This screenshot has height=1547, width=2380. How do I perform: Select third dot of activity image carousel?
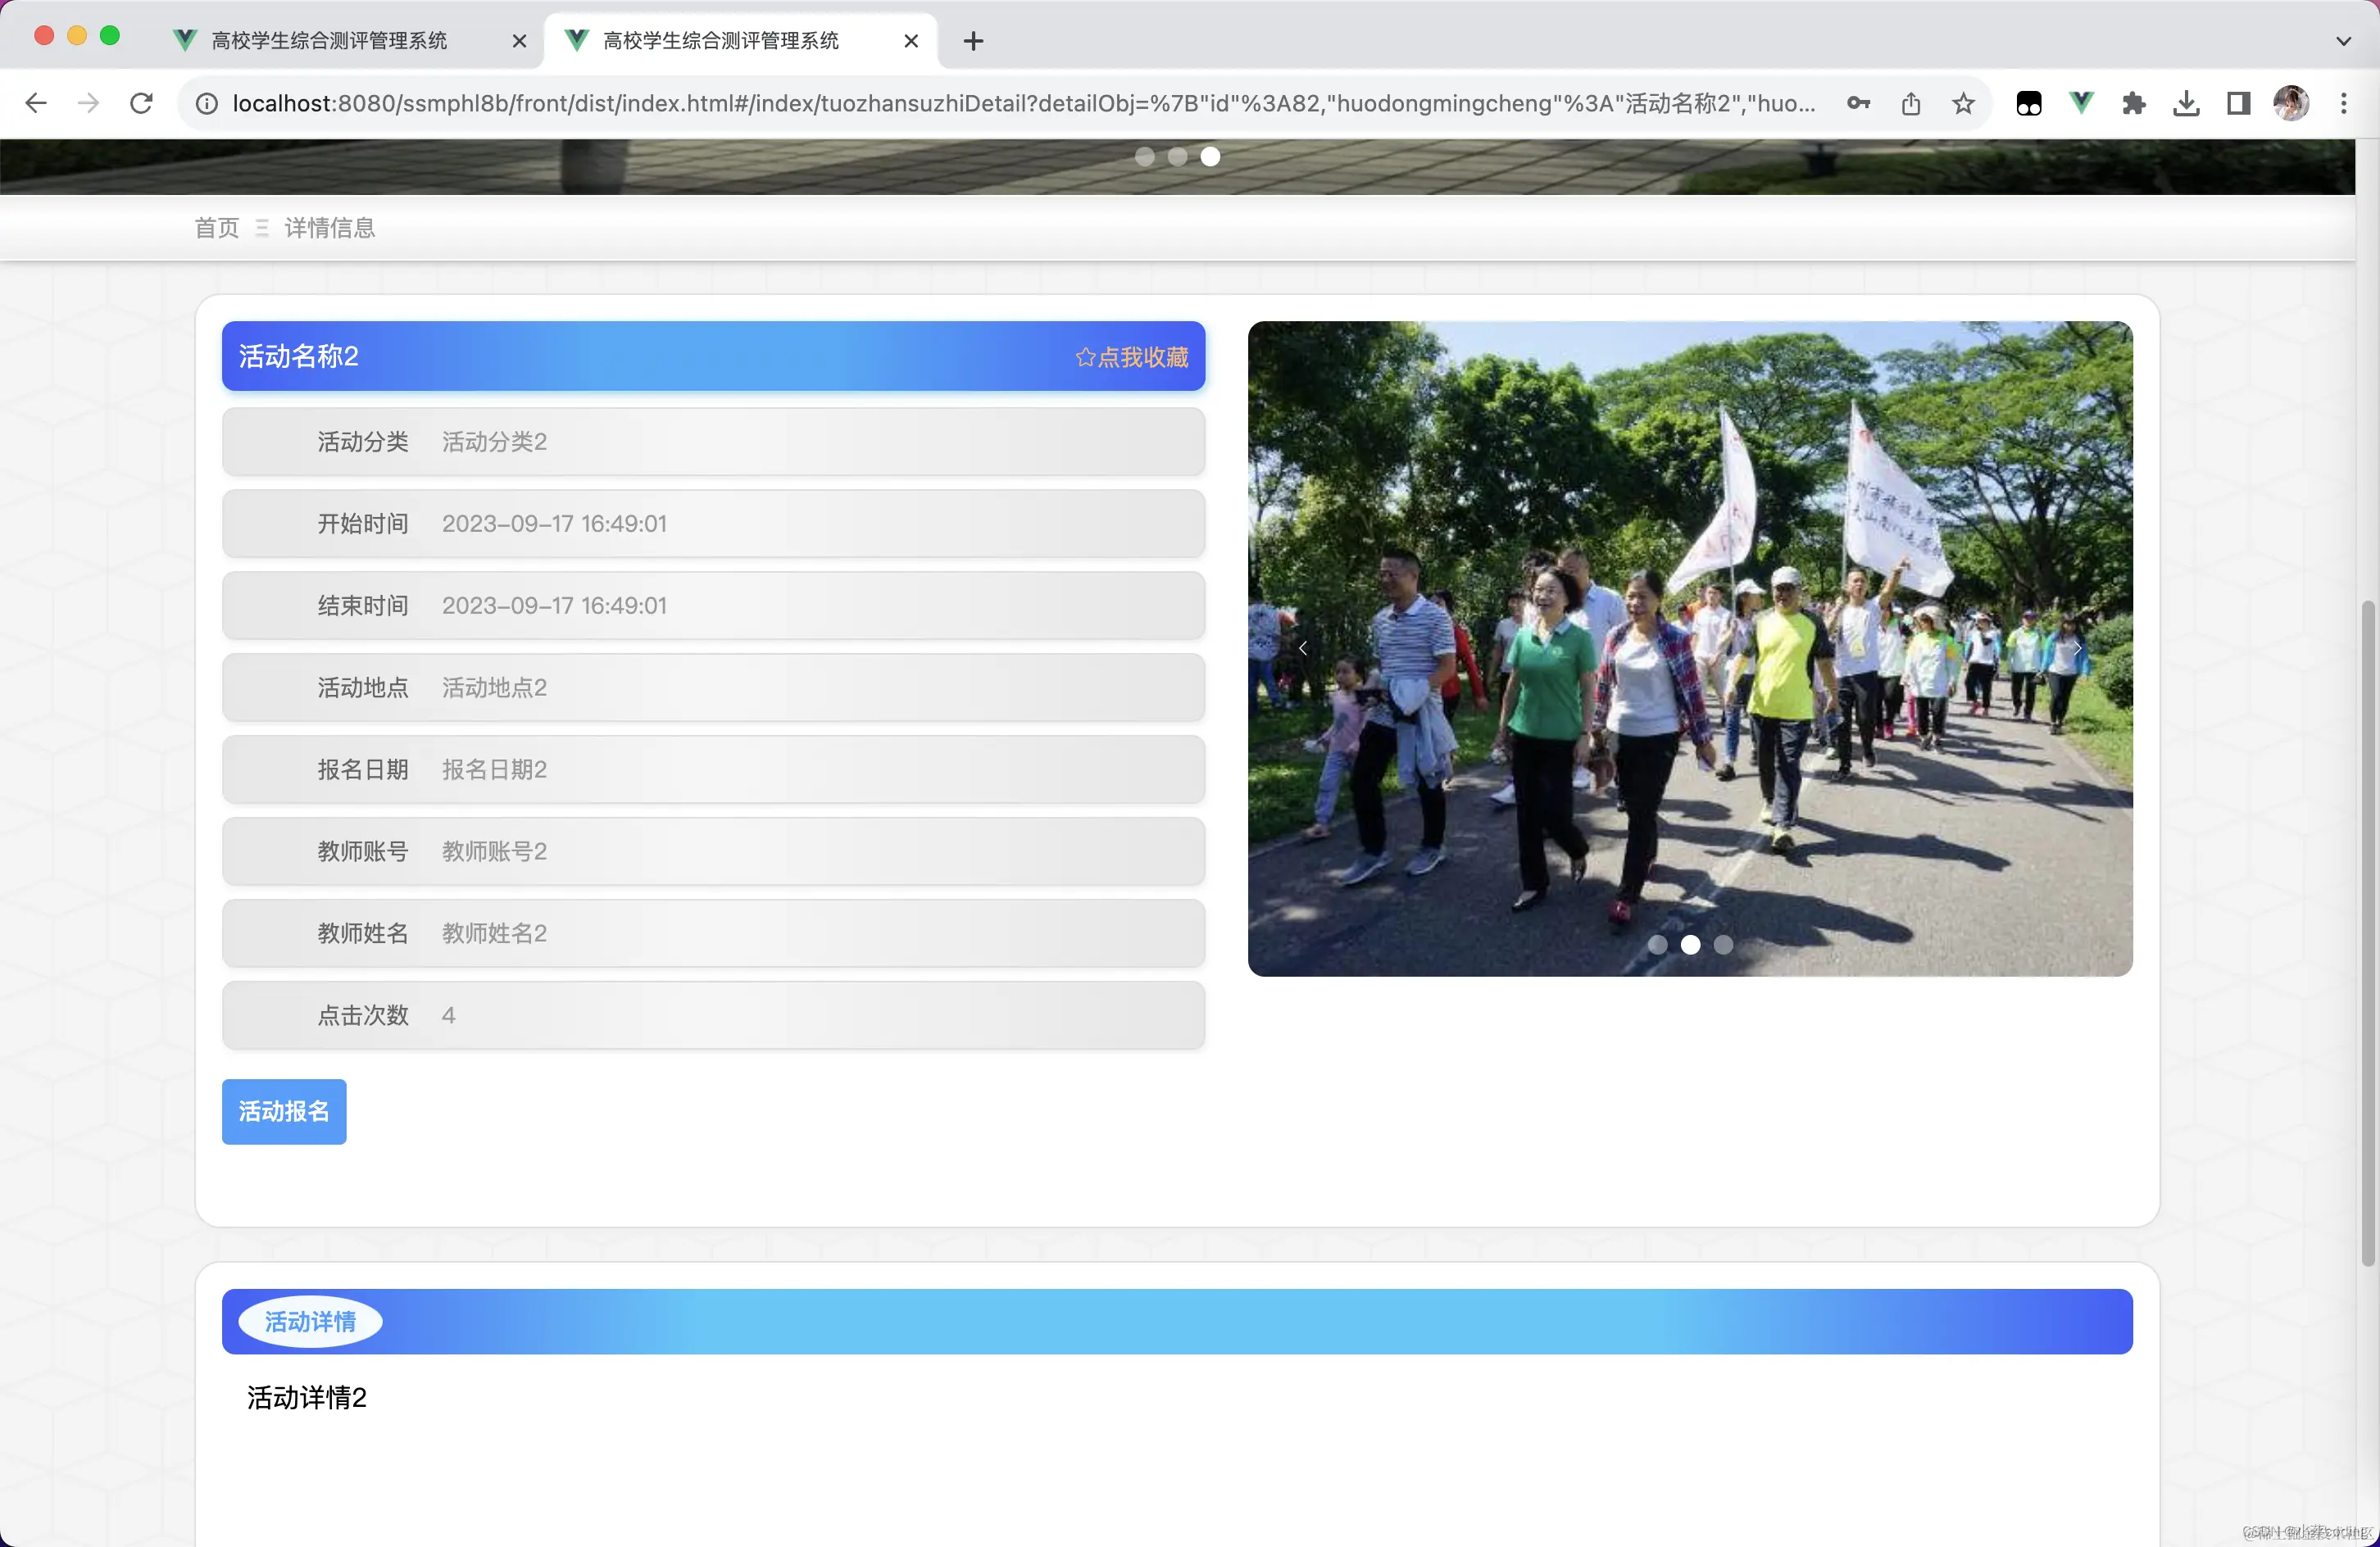point(1723,945)
